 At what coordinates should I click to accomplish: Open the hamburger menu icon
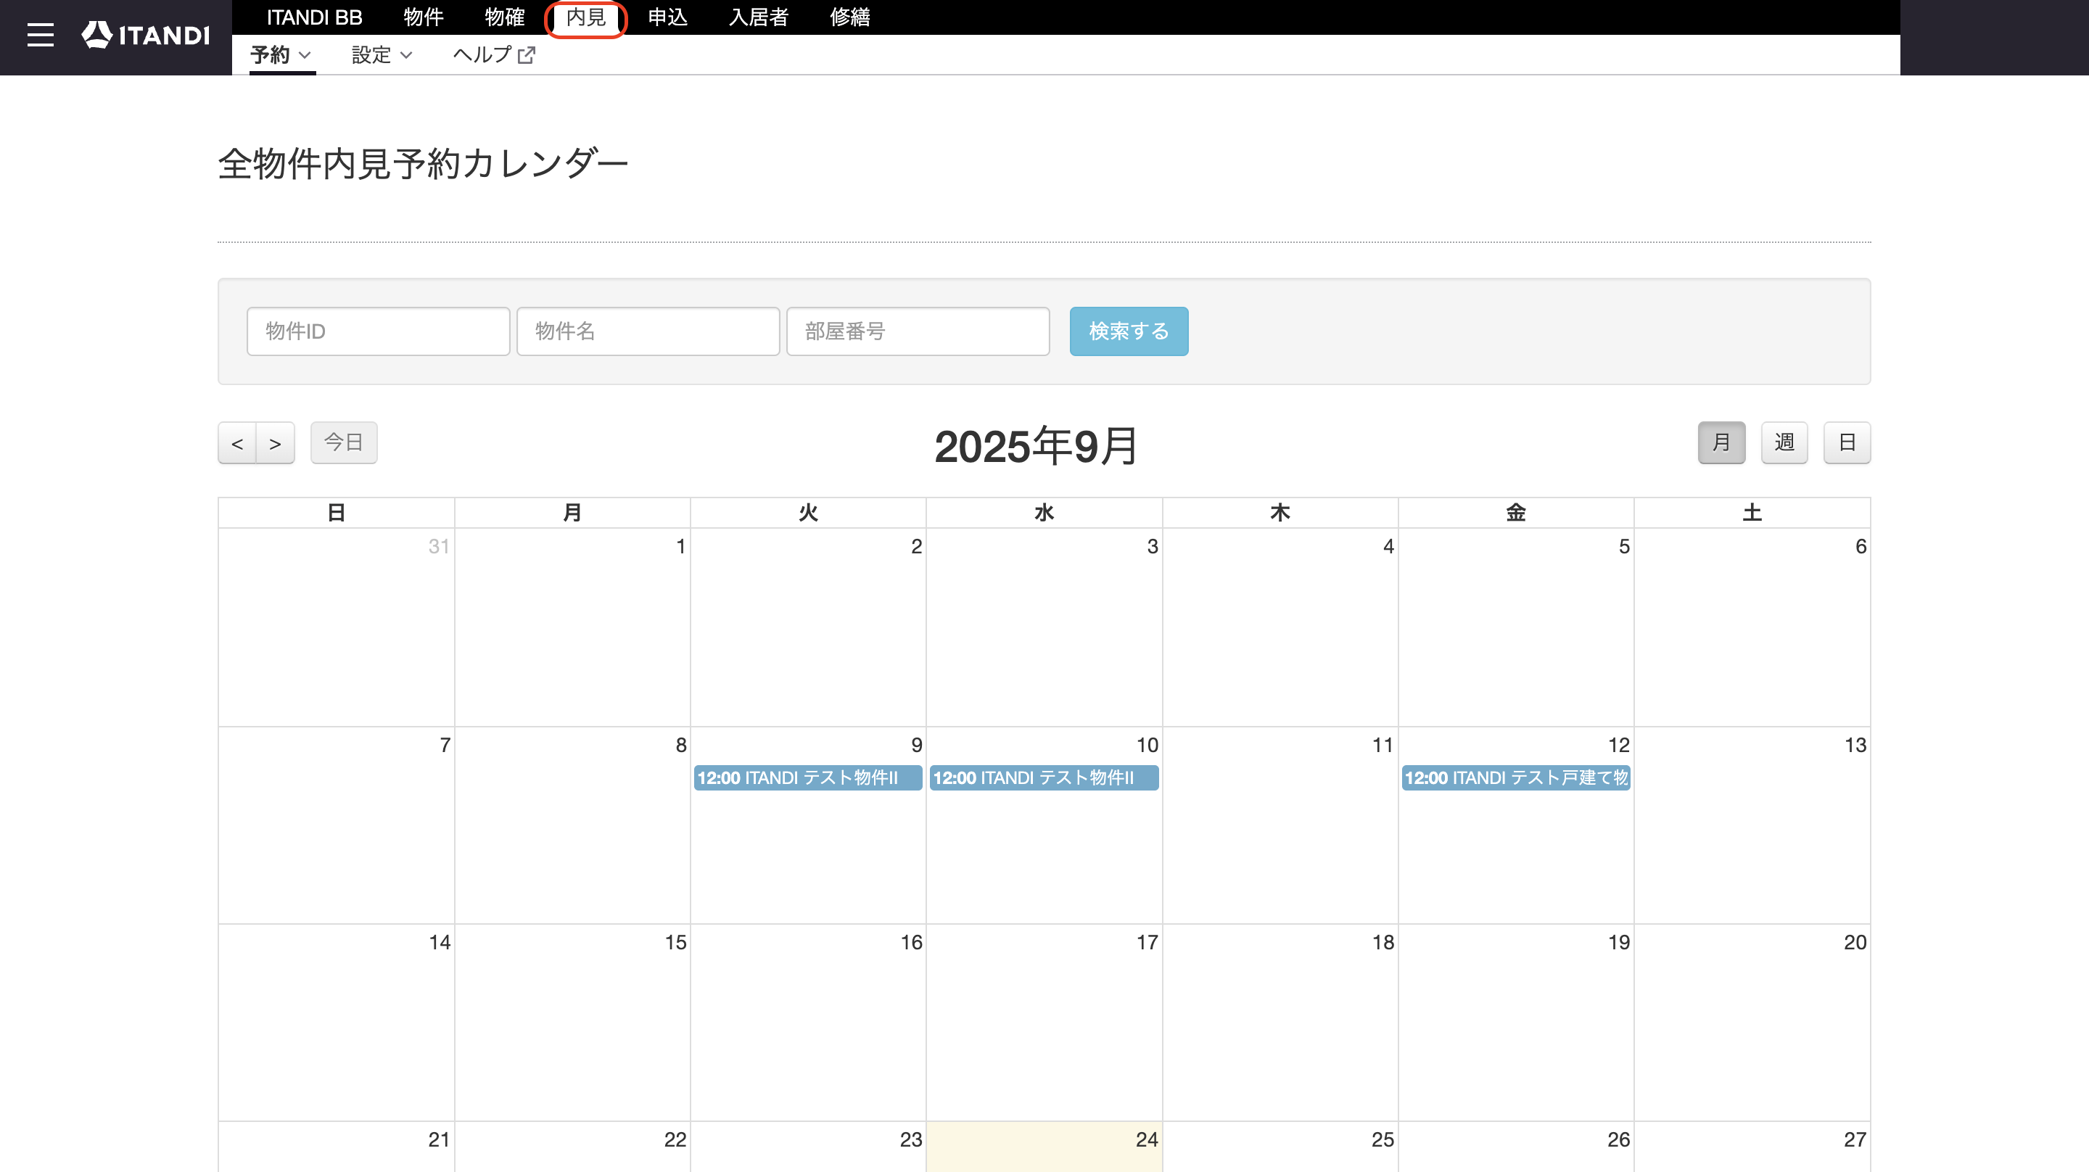tap(40, 35)
